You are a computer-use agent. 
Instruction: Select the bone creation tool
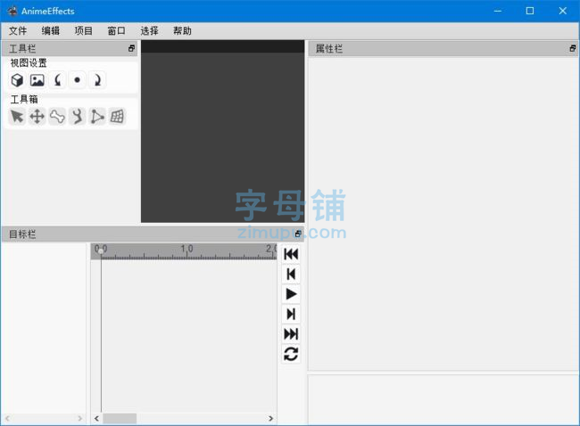57,117
